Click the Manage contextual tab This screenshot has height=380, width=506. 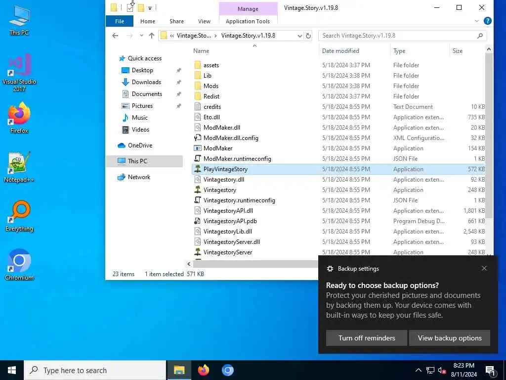pos(248,9)
